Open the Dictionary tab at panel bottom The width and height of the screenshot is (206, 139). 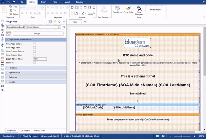pyautogui.click(x=25, y=131)
